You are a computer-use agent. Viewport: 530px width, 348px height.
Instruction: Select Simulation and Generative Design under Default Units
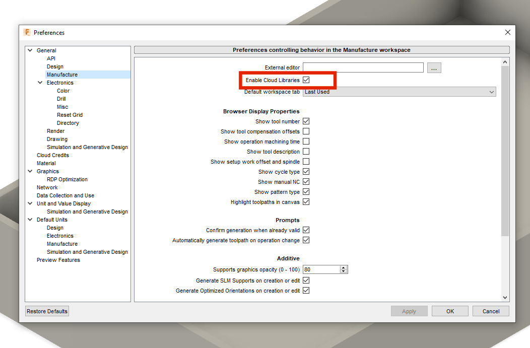click(87, 252)
